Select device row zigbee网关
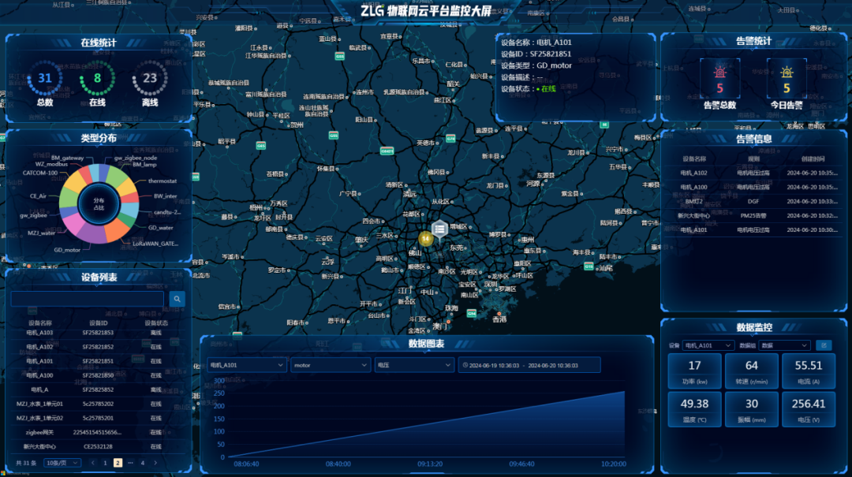The image size is (852, 477). click(x=98, y=432)
